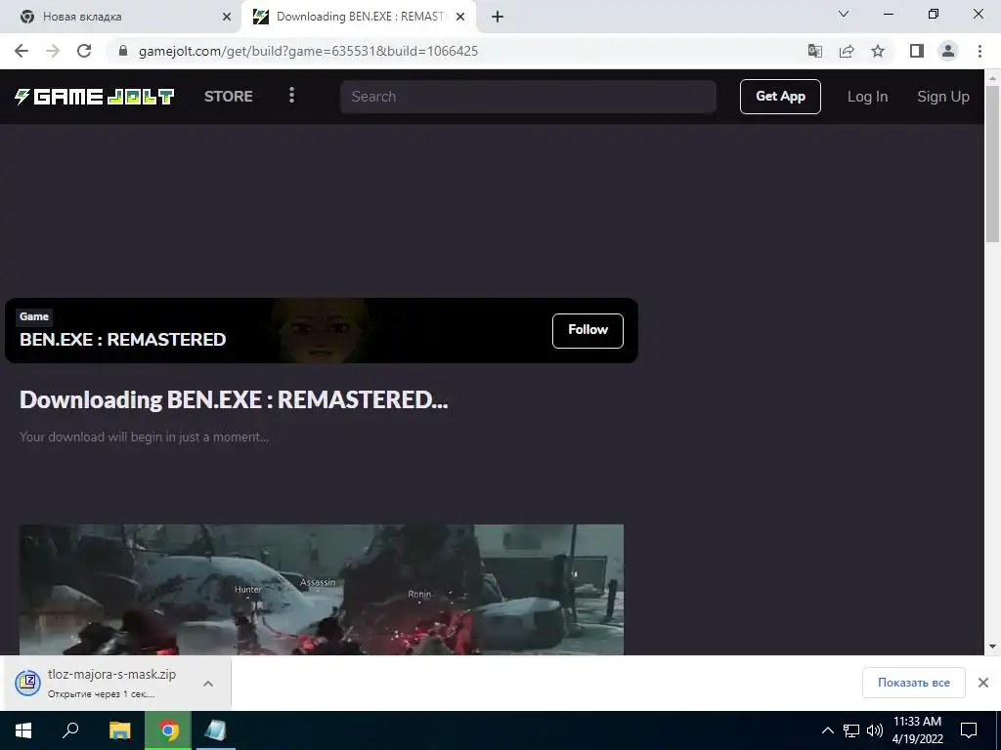1001x750 pixels.
Task: Open the Sign Up link
Action: tap(943, 97)
